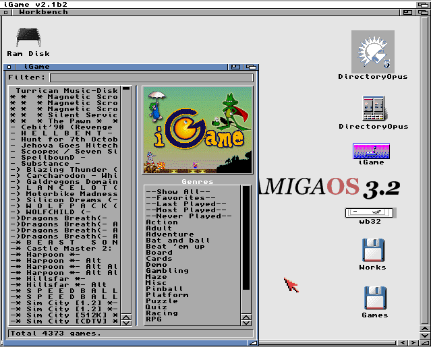Select --Favorites-- in Genres
Image resolution: width=431 pixels, height=347 pixels.
[181, 197]
